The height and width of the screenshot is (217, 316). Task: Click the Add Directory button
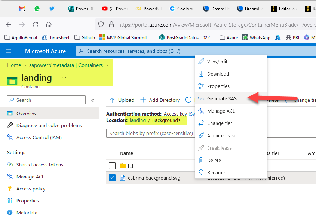(x=160, y=100)
